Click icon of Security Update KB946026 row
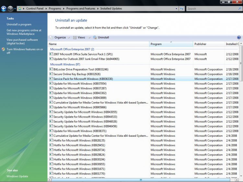 51,121
